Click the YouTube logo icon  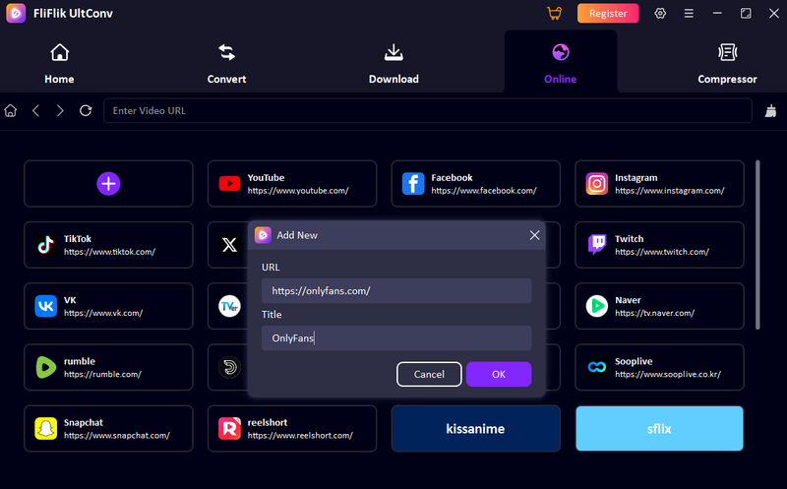pos(229,184)
